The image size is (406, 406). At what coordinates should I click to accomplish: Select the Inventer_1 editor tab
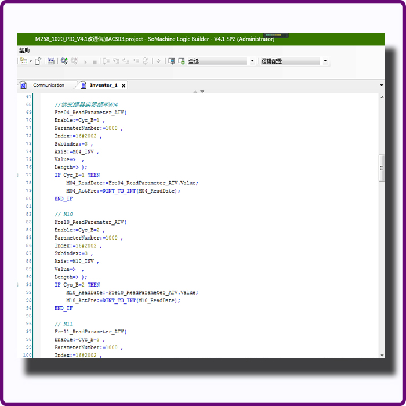[103, 85]
